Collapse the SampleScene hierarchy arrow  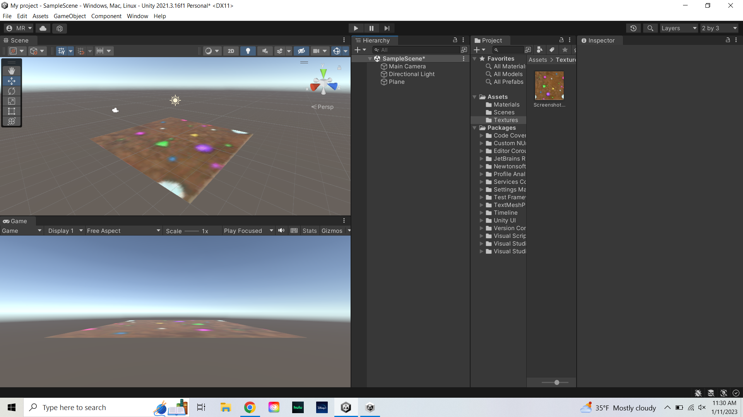370,59
